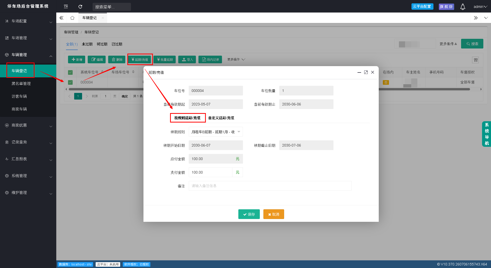Click the refresh icon in top bar
The image size is (491, 268).
(80, 7)
